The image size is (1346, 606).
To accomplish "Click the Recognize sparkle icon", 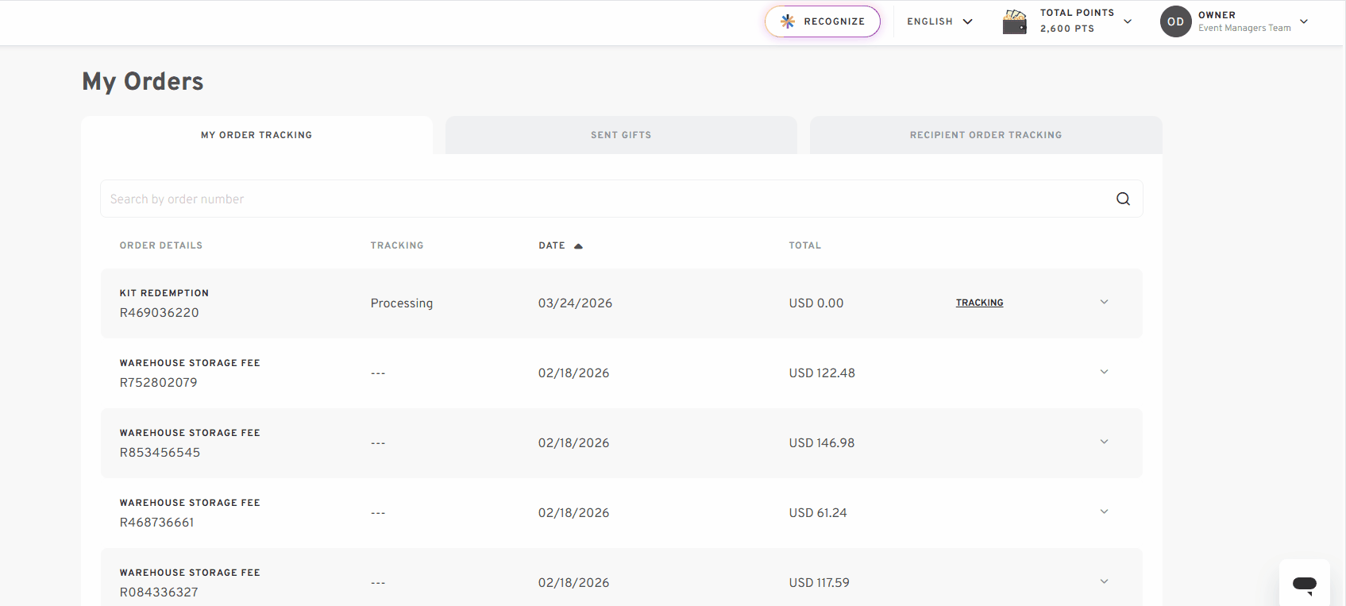I will (788, 21).
